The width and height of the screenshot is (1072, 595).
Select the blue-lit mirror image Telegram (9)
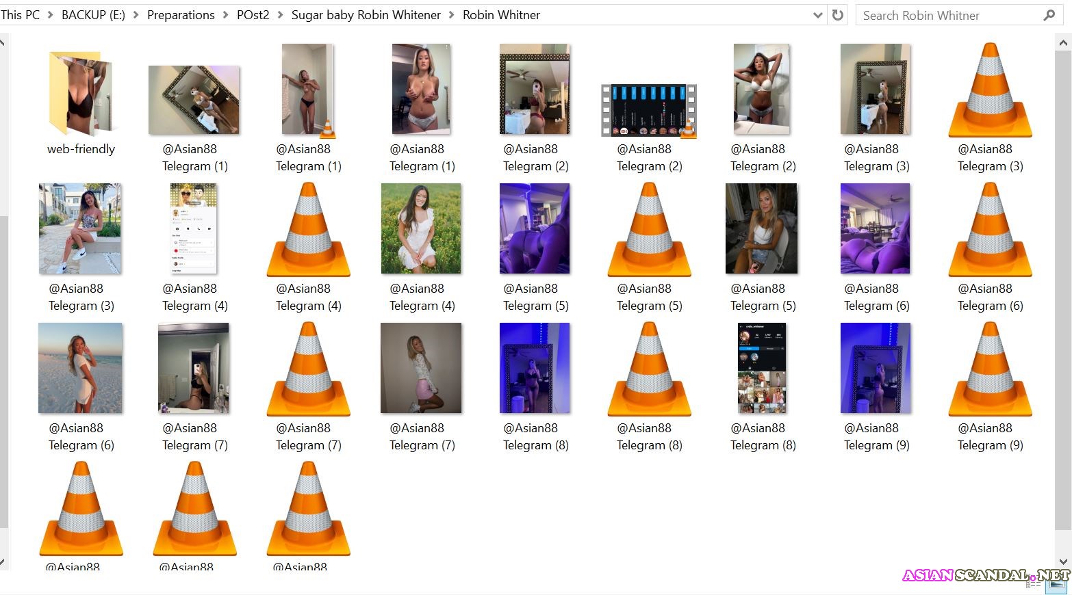point(876,368)
